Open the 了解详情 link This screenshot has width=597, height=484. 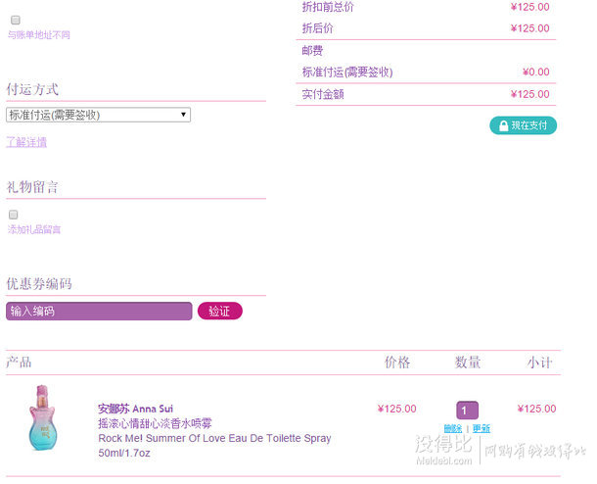(x=26, y=142)
